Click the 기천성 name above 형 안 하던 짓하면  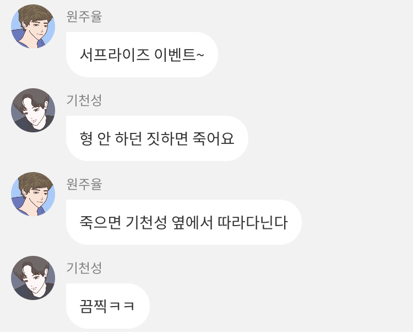[x=84, y=100]
